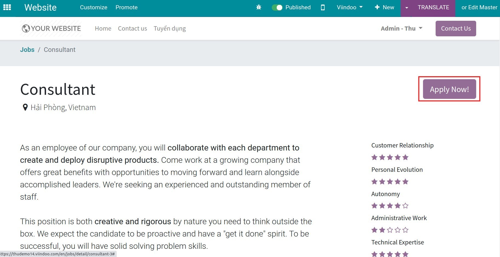Open the Customize menu
Screen dimensions: 500x257
click(93, 7)
